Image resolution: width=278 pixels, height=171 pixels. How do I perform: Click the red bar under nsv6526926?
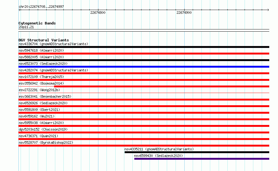(x=144, y=106)
